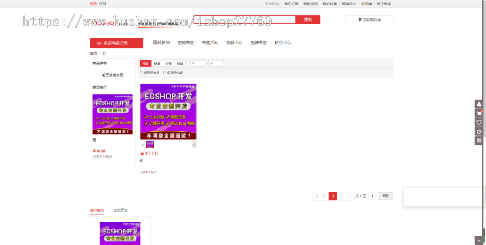The height and width of the screenshot is (245, 486).
Task: Focus the maximum price input
Action: tap(216, 64)
